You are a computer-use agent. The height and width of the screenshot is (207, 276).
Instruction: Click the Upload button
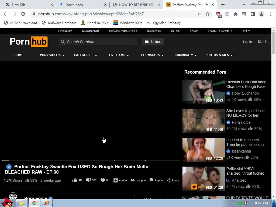click(x=153, y=42)
